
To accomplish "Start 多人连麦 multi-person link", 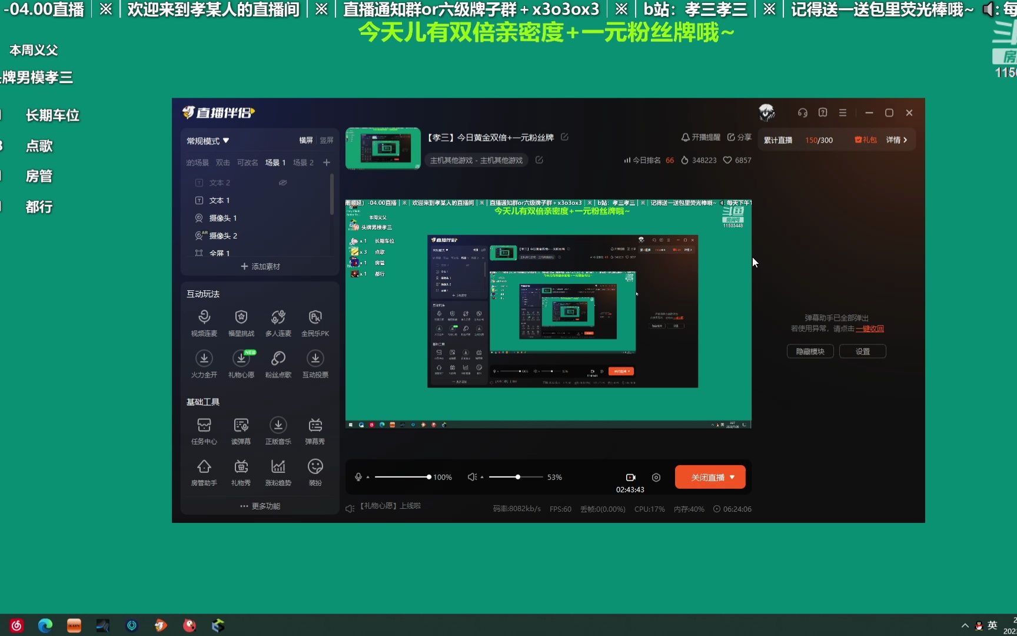I will [278, 323].
